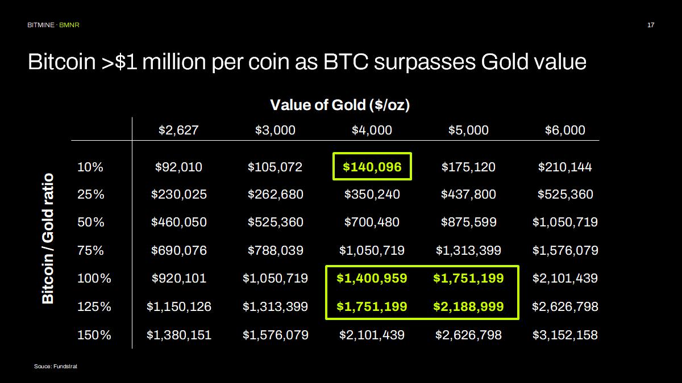Click the highlighted $2,188,999 value
This screenshot has height=383, width=682.
tap(468, 306)
